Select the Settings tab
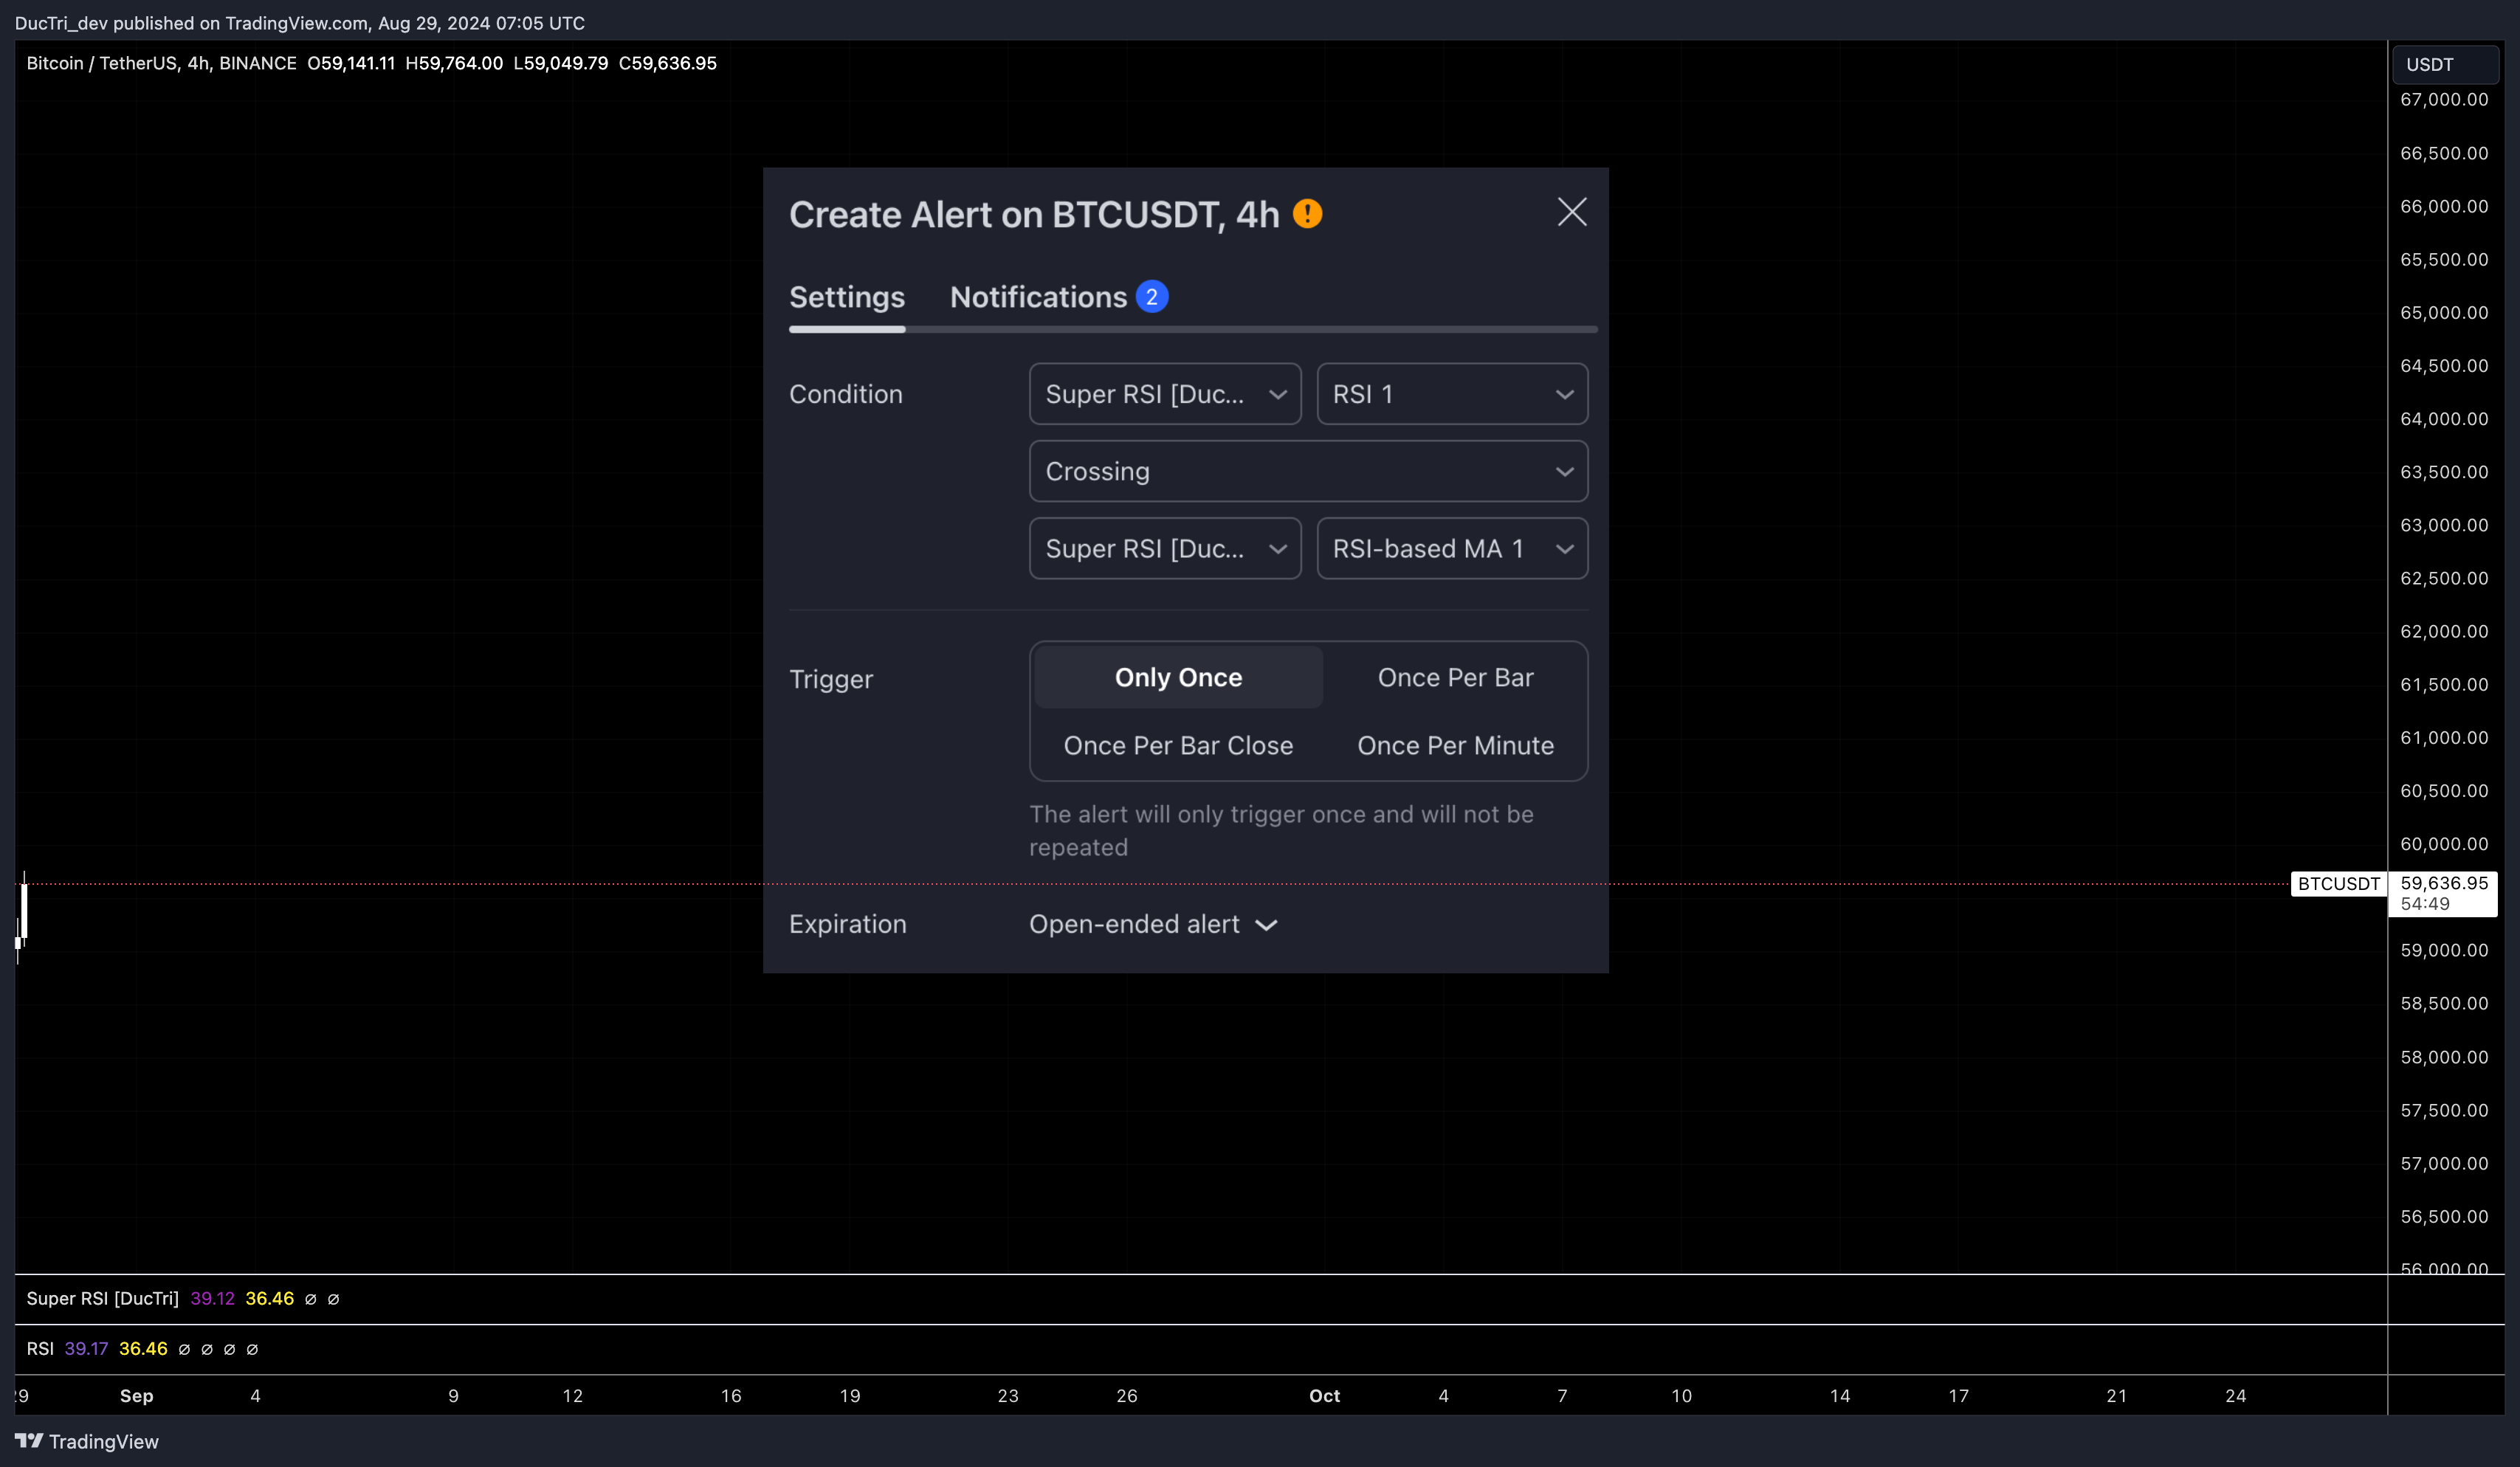Viewport: 2520px width, 1467px height. [847, 297]
